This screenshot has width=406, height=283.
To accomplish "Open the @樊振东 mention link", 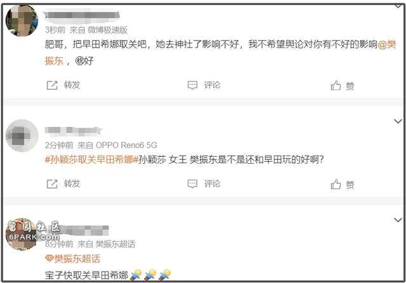I will pos(387,44).
